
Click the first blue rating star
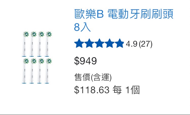[x=79, y=43]
